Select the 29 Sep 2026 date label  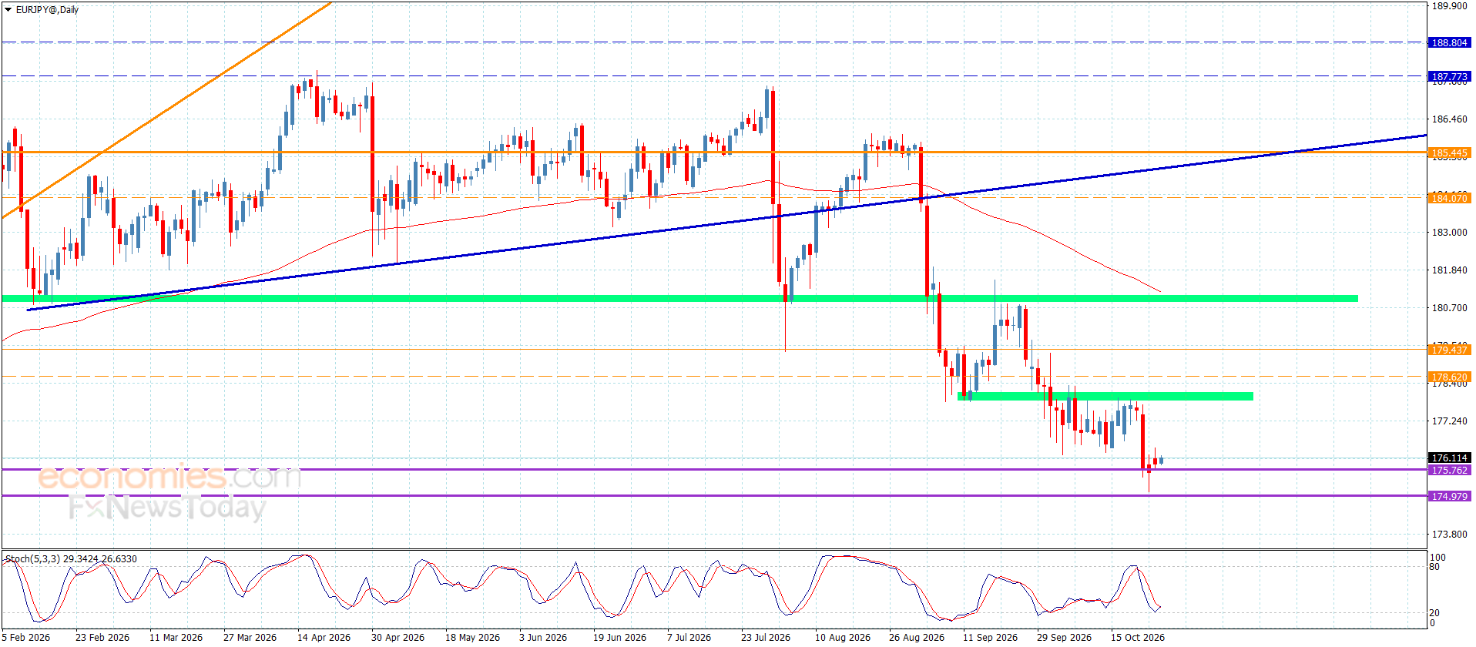point(1065,638)
